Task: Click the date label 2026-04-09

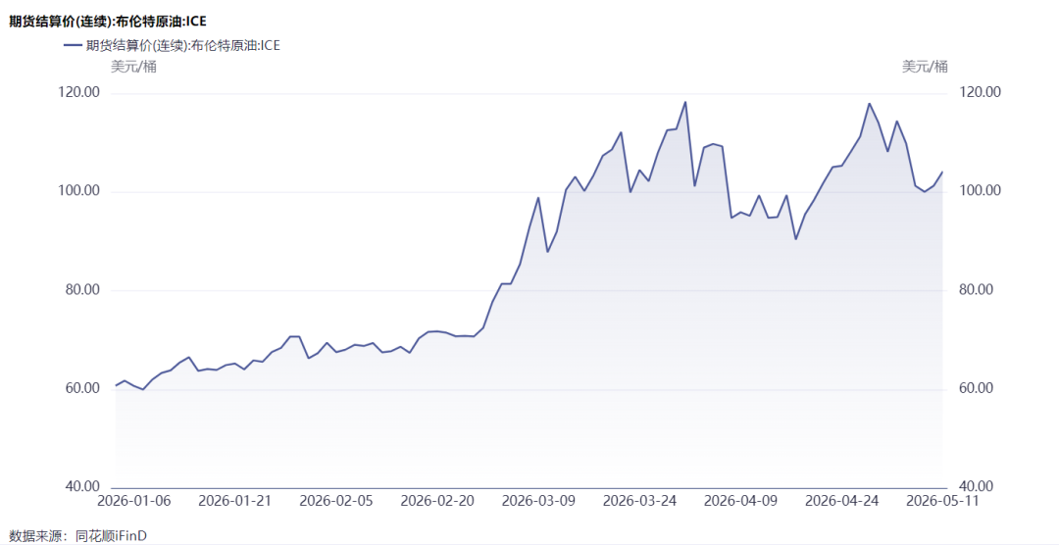Action: pyautogui.click(x=740, y=501)
